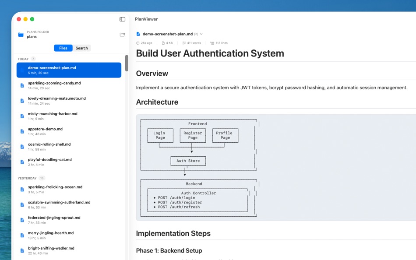Click the file icon of appstore-demo.md
The height and width of the screenshot is (260, 416).
click(22, 131)
